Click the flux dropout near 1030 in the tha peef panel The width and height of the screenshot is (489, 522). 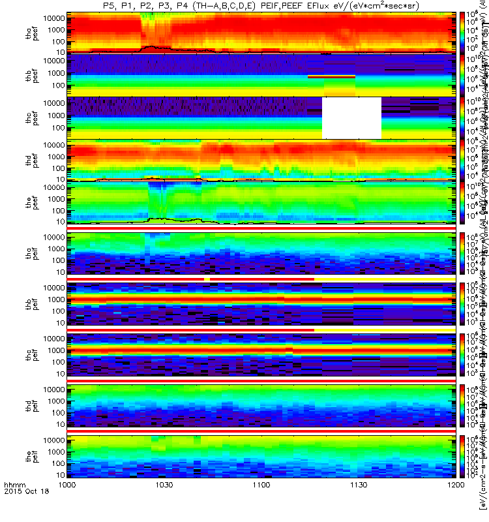click(155, 29)
